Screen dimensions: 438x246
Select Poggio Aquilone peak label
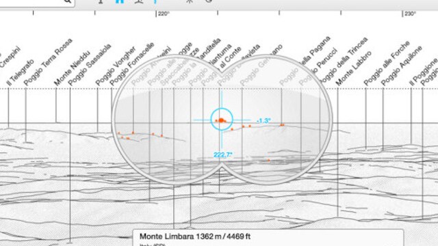point(401,66)
